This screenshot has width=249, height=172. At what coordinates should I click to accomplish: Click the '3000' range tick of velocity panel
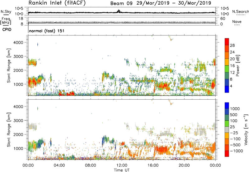[x=18, y=120]
